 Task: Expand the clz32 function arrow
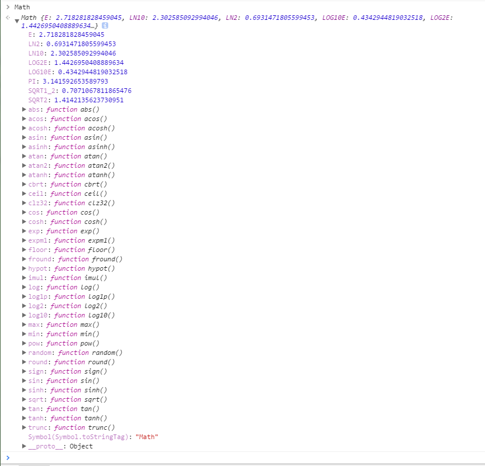(24, 203)
